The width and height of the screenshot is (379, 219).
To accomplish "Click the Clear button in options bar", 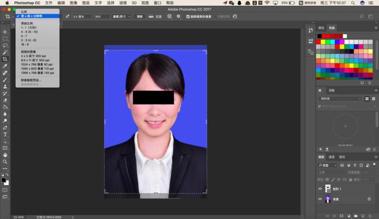I will [x=140, y=16].
